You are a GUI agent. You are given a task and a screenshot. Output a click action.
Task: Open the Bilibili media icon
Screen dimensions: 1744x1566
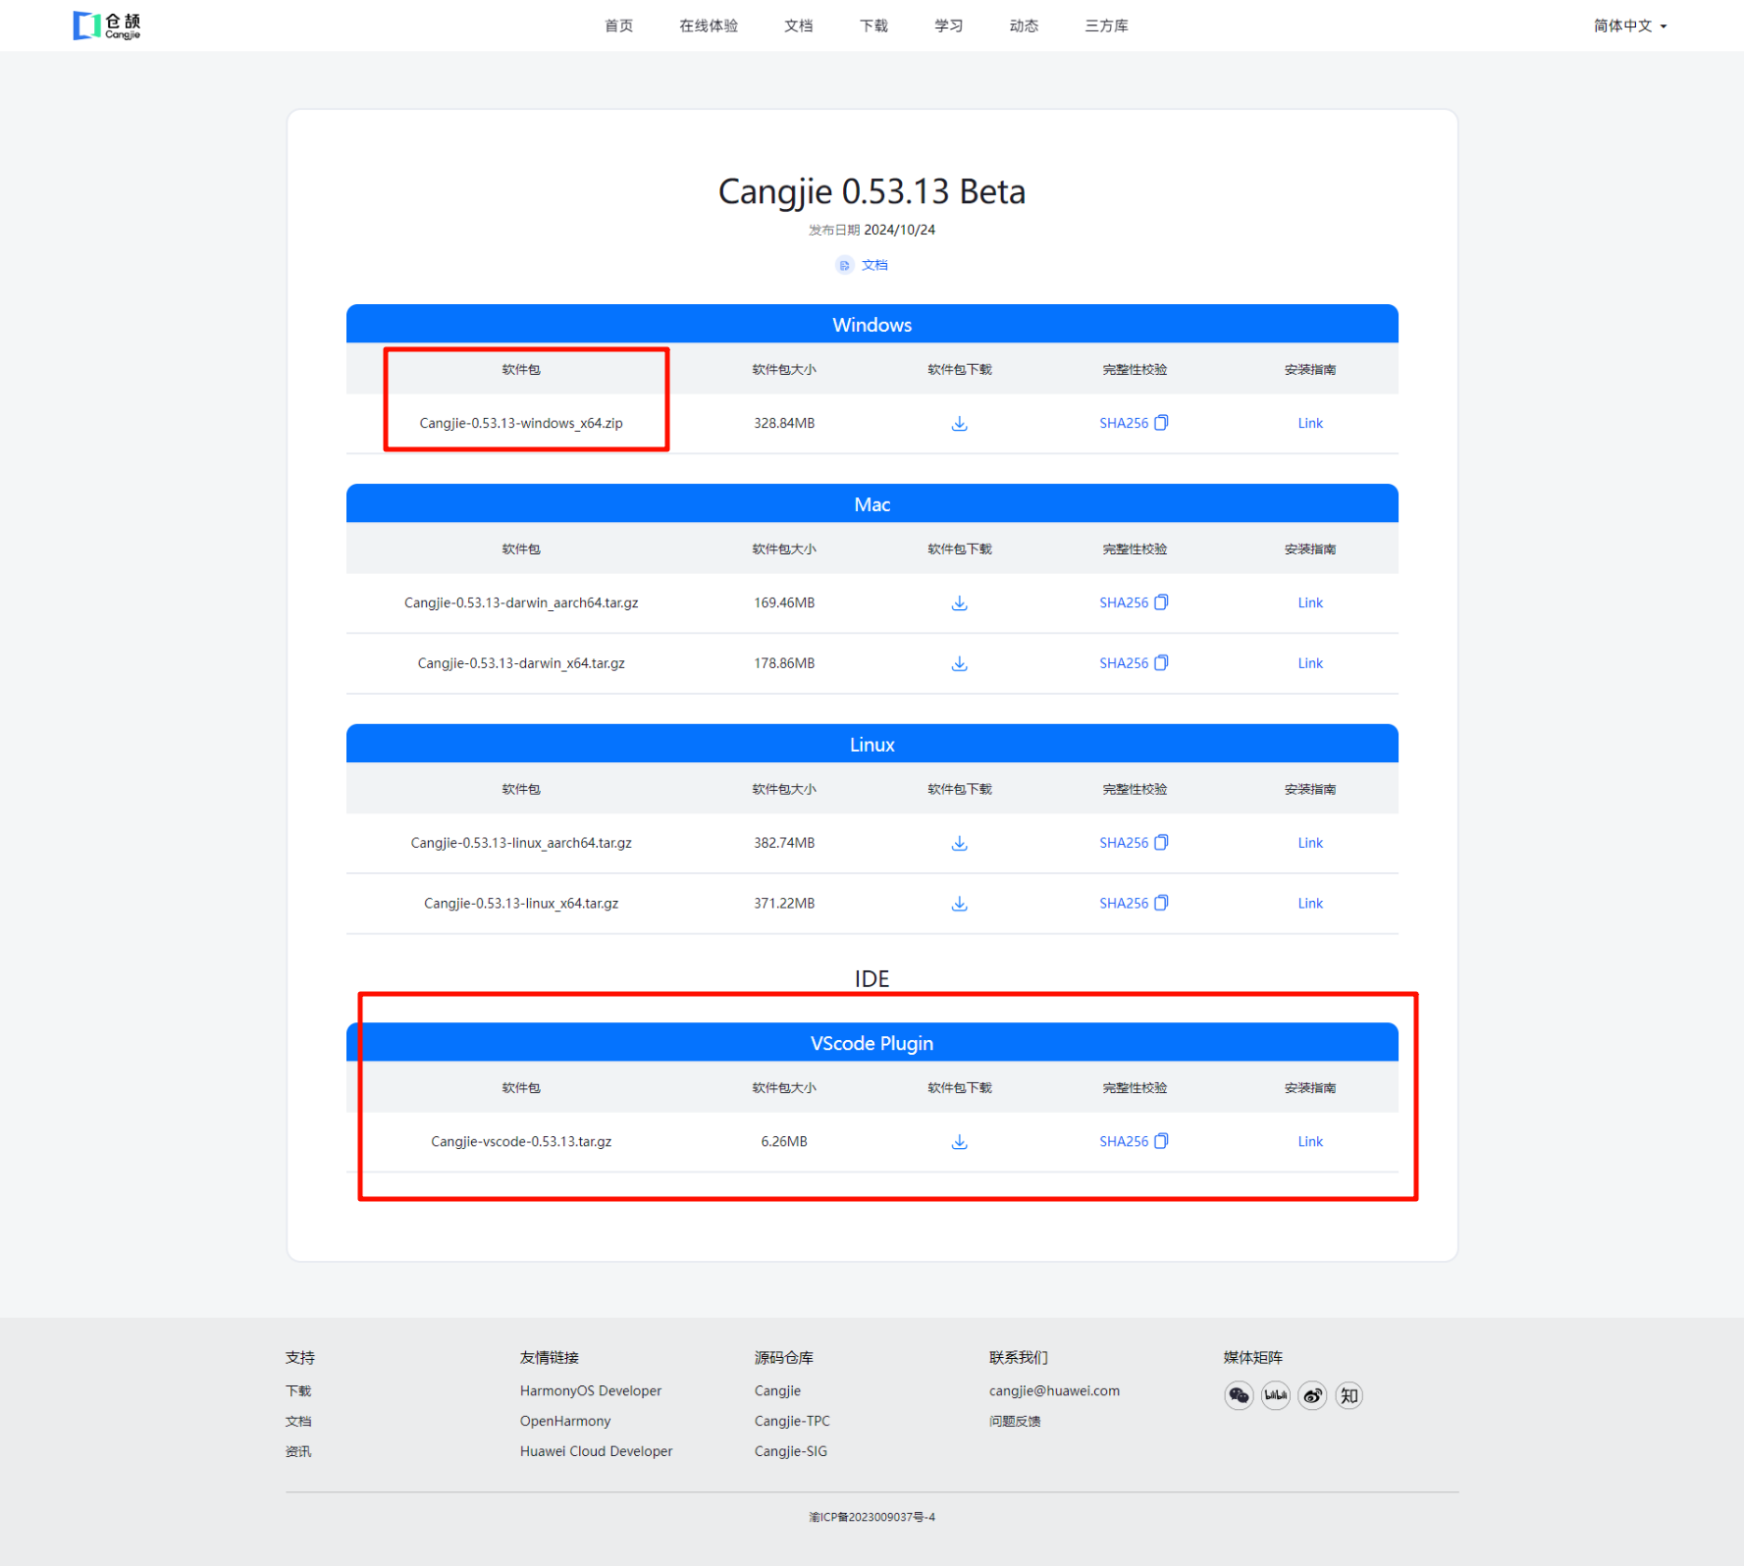pos(1275,1395)
